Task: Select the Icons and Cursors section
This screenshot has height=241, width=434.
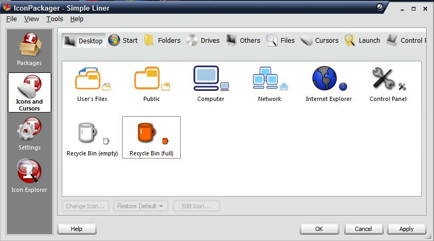Action: click(x=30, y=92)
